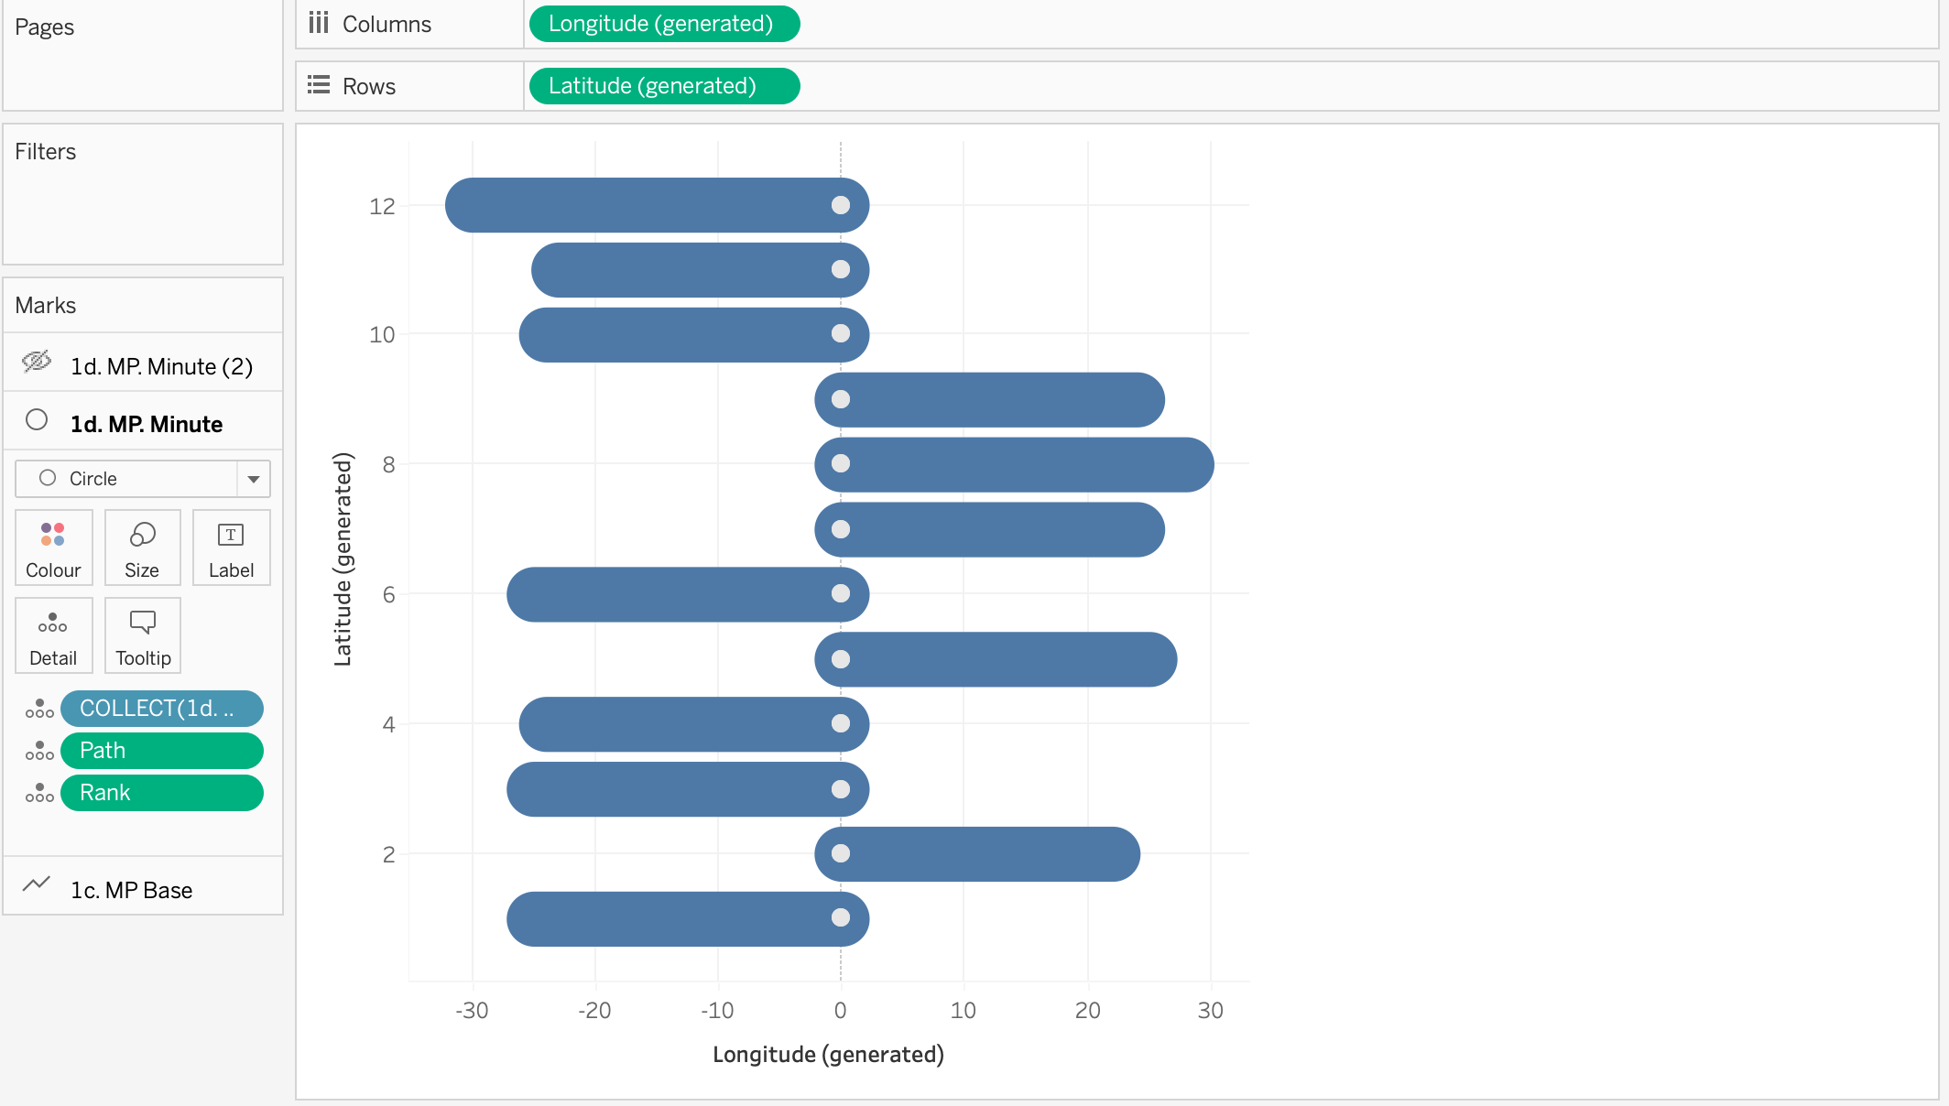Select the 1d. MP. Minute marks layer
Screen dimensions: 1949x1106
click(147, 424)
